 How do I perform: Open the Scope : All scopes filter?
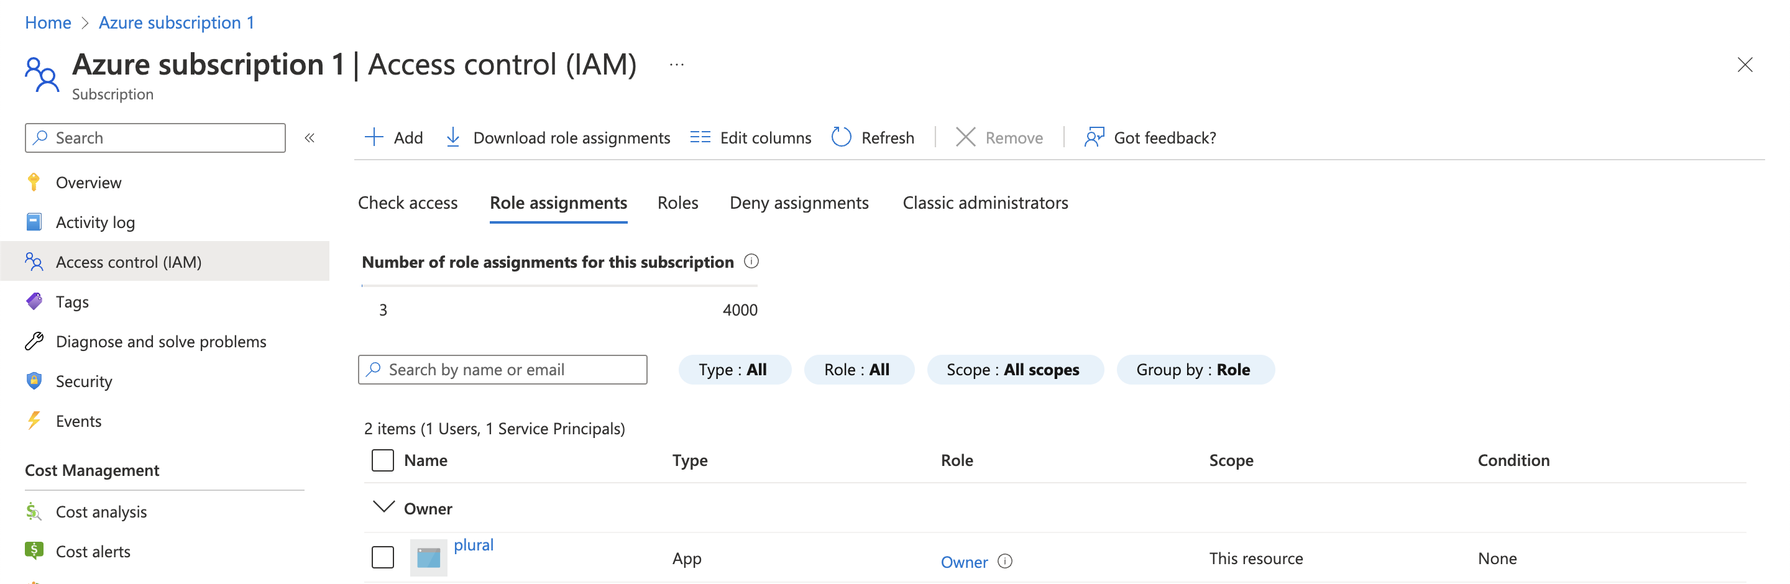pyautogui.click(x=1014, y=370)
